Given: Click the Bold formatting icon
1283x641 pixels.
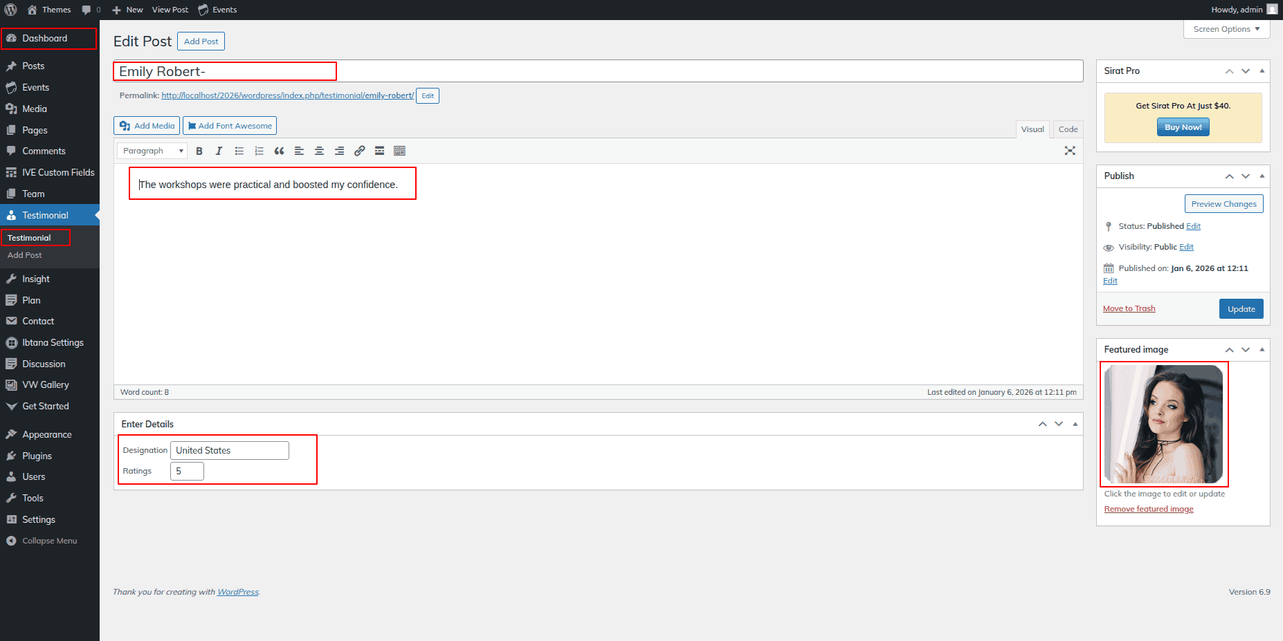Looking at the screenshot, I should tap(199, 151).
